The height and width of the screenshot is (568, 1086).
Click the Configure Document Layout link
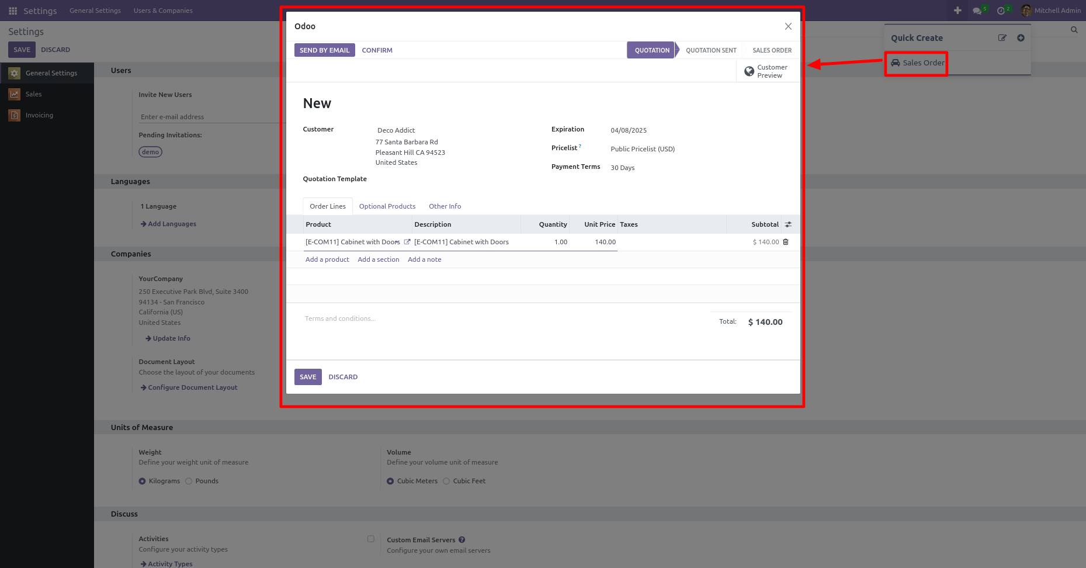(189, 387)
